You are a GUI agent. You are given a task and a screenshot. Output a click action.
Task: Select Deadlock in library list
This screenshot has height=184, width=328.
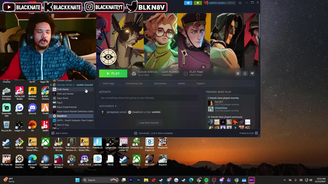pyautogui.click(x=73, y=116)
